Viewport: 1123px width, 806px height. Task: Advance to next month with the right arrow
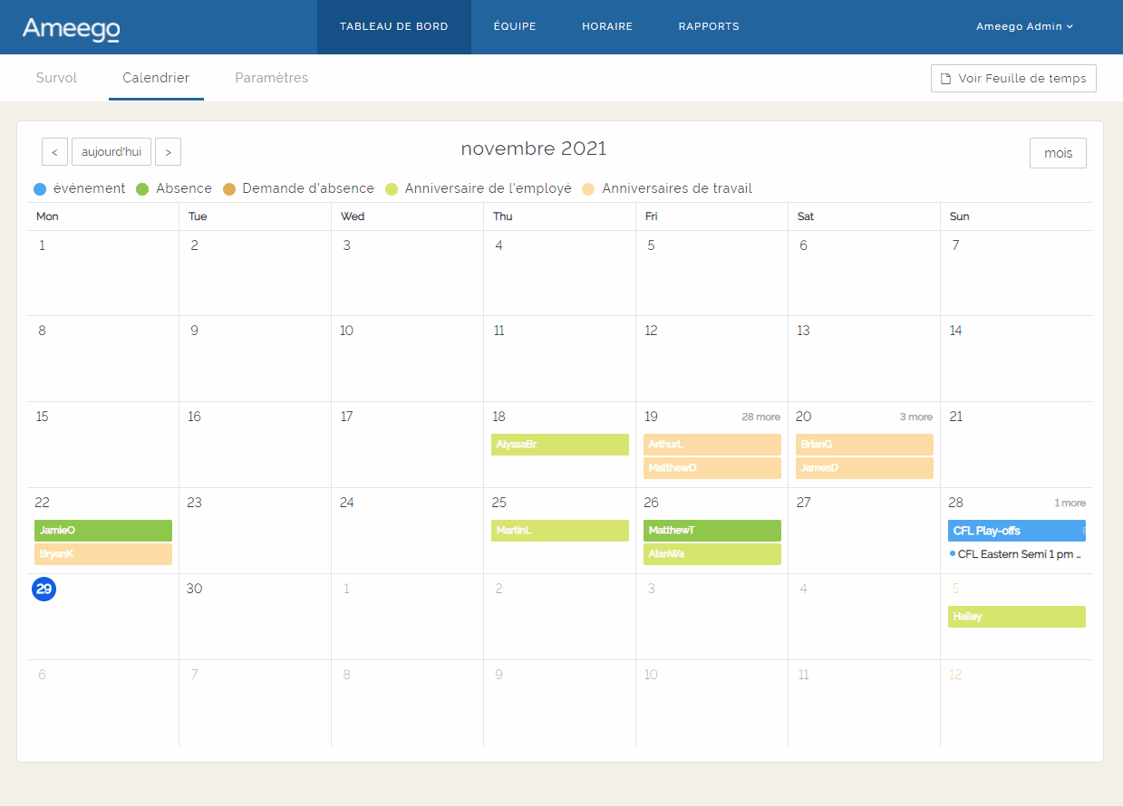tap(168, 151)
